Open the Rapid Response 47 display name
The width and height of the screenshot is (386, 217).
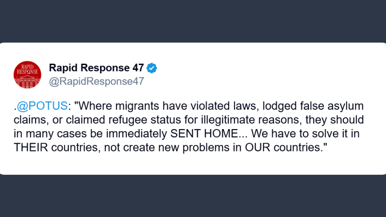click(96, 68)
